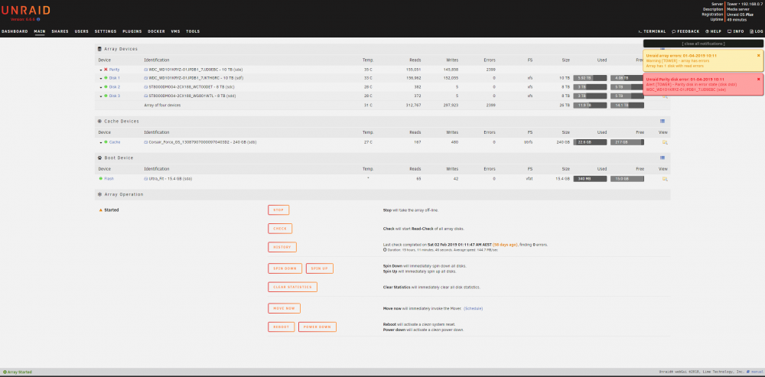Click the Power Down button
Screen dimensions: 765x377
[317, 327]
